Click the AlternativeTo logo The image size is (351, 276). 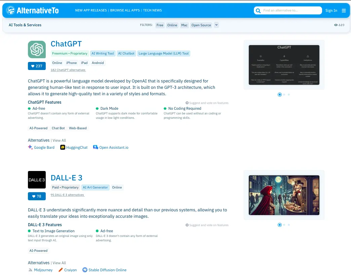click(x=32, y=10)
